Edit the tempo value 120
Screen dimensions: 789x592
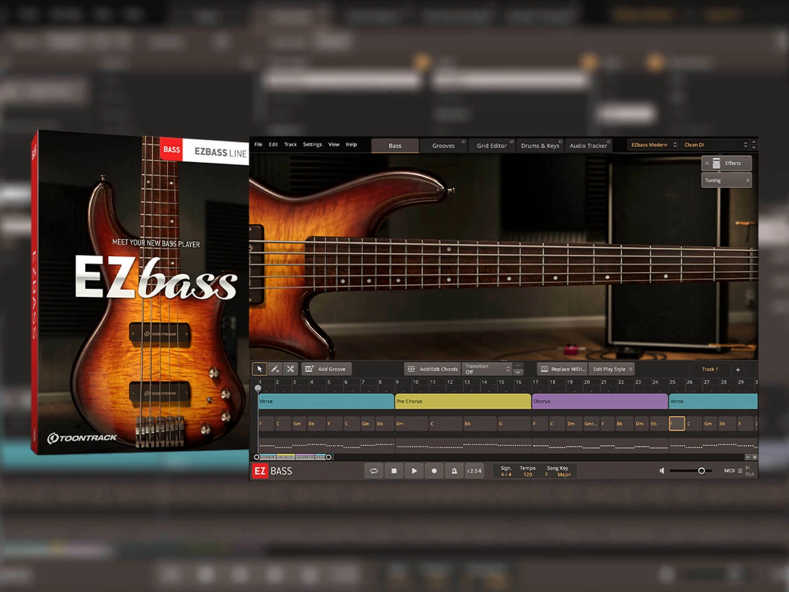pyautogui.click(x=528, y=475)
